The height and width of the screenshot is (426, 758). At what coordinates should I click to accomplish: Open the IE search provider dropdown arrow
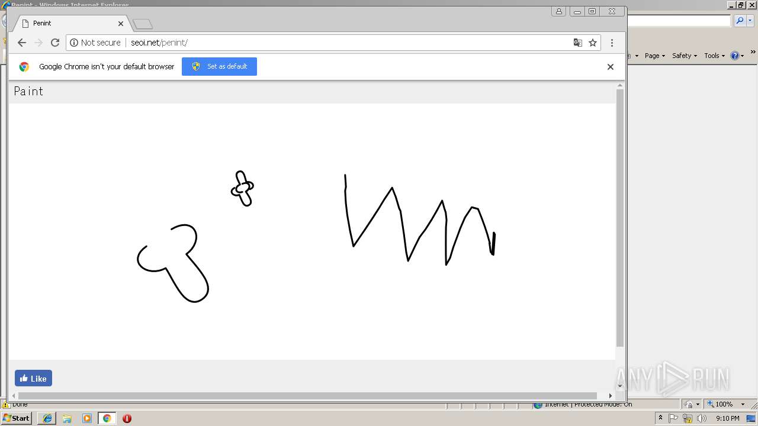pos(750,21)
